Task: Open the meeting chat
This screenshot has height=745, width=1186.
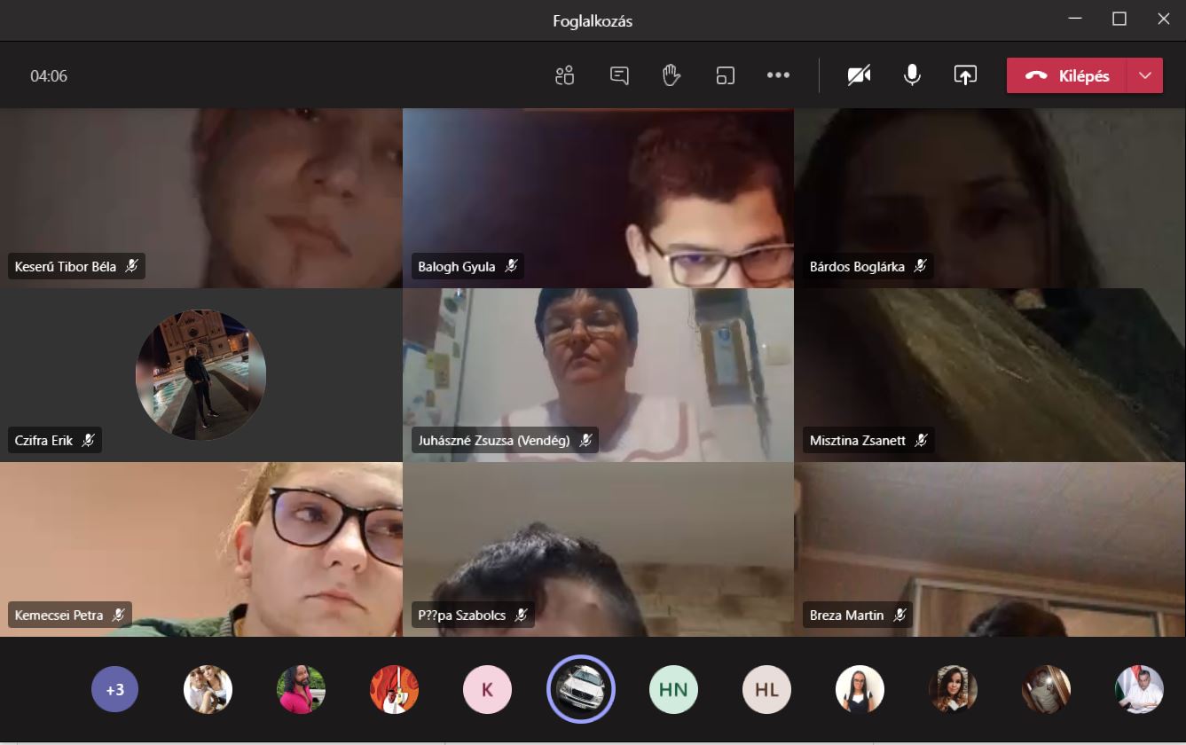Action: (619, 75)
